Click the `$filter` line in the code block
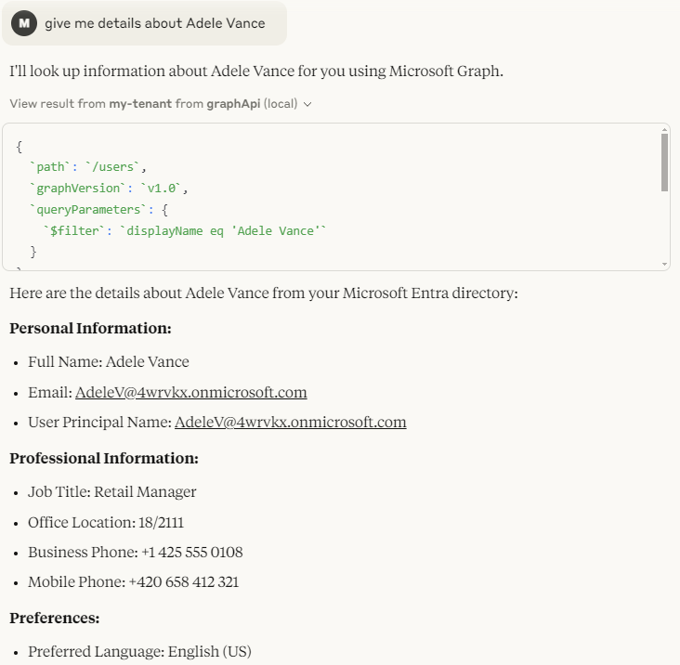Viewport: 680px width, 665px height. tap(186, 230)
